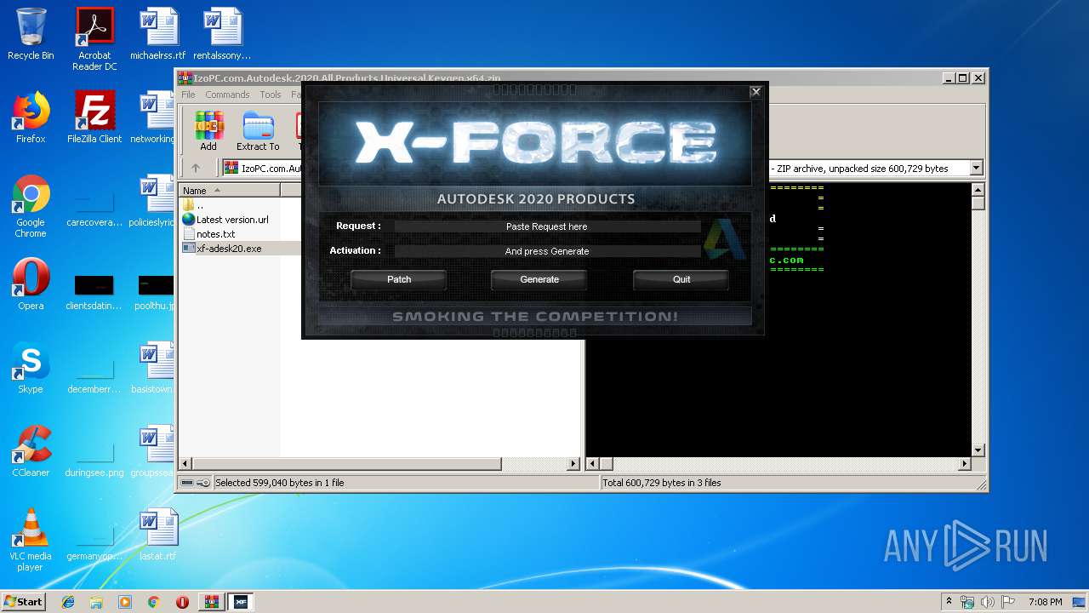Click the volume icon in system tray
1089x613 pixels.
pyautogui.click(x=987, y=602)
